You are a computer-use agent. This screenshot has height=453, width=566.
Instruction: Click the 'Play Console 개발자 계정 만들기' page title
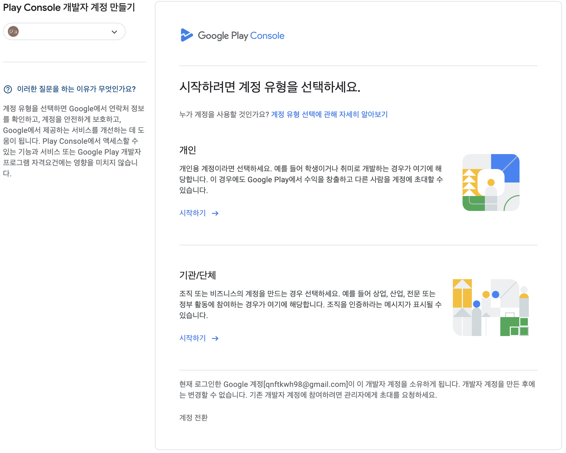point(69,8)
